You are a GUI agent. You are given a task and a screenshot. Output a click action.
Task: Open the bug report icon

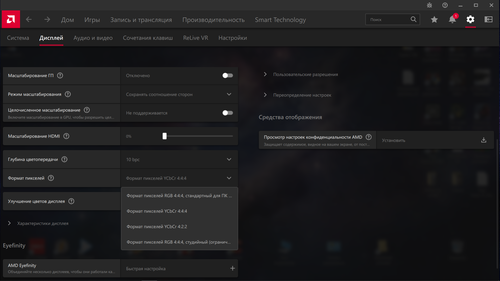coord(429,5)
